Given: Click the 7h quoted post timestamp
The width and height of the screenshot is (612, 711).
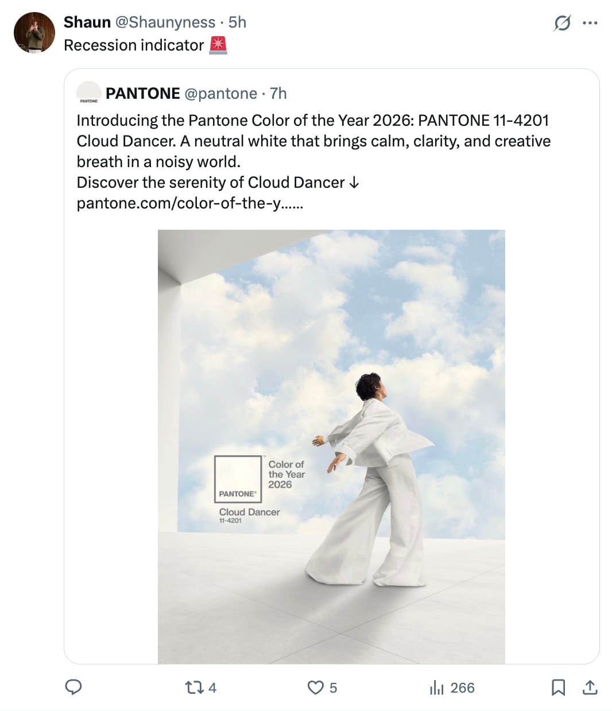Looking at the screenshot, I should (x=278, y=93).
